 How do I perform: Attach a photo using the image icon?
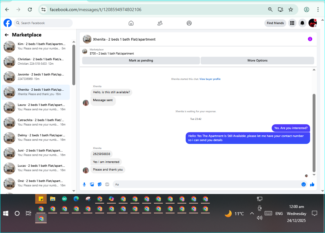pos(92,184)
